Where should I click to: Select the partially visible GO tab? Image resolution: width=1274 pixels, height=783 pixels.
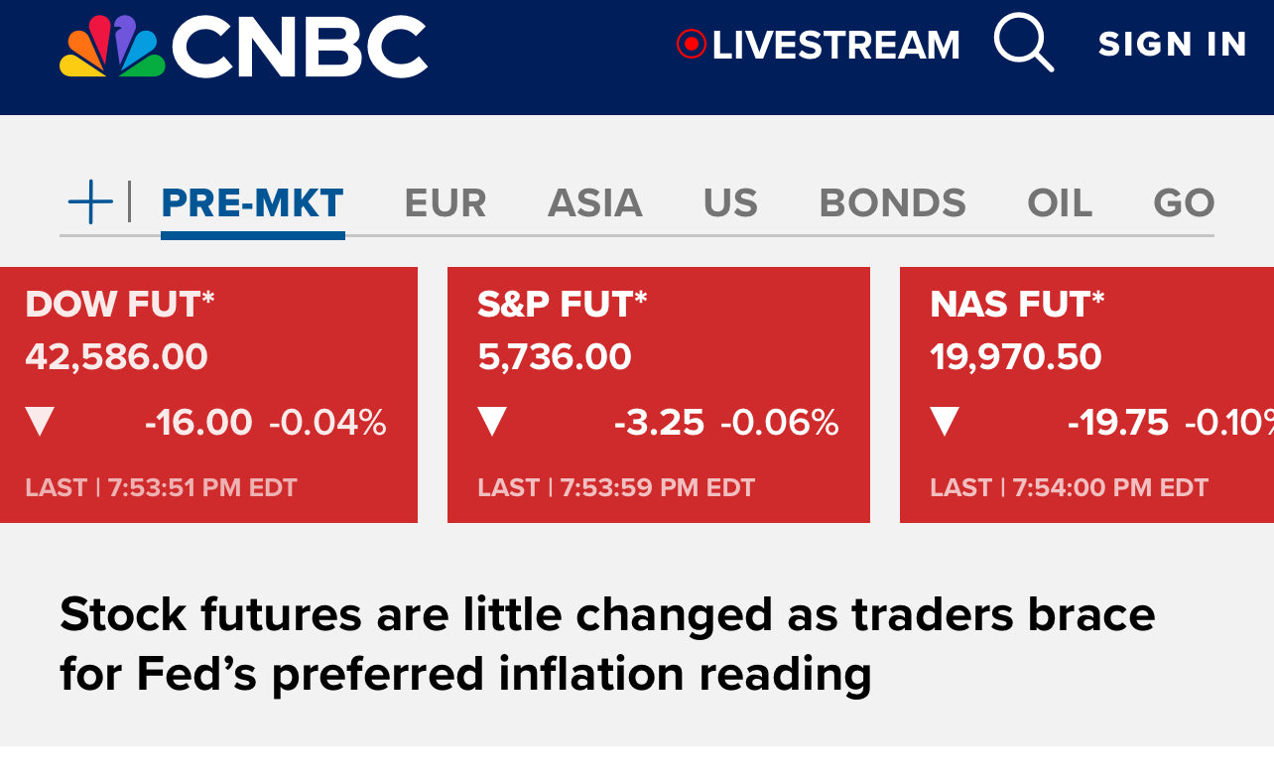[x=1184, y=203]
